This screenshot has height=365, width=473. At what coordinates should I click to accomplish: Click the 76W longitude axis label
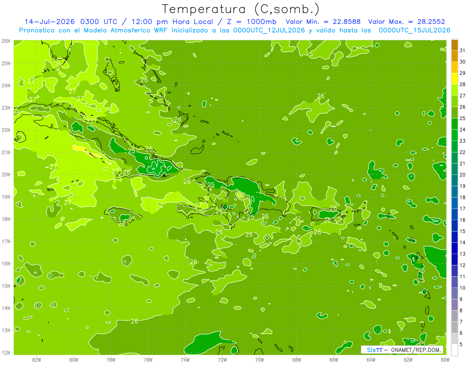(x=148, y=359)
